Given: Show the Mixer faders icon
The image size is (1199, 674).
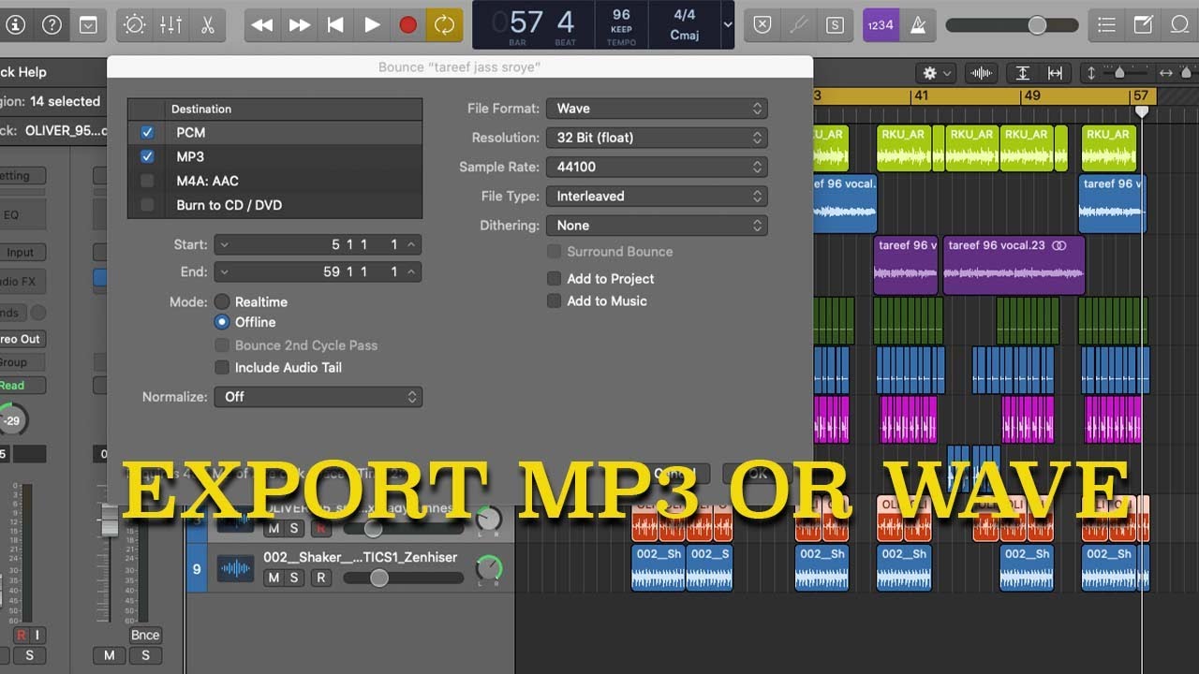Looking at the screenshot, I should click(x=170, y=25).
